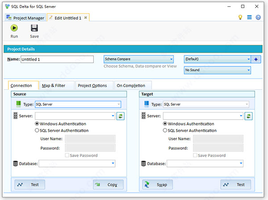Click the 'Choose Schema, Data compare or View' hint

pos(140,66)
